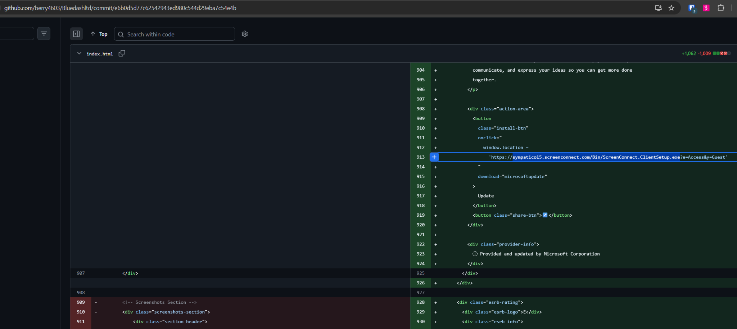Click line number 928 esrb-rating row

pyautogui.click(x=421, y=302)
